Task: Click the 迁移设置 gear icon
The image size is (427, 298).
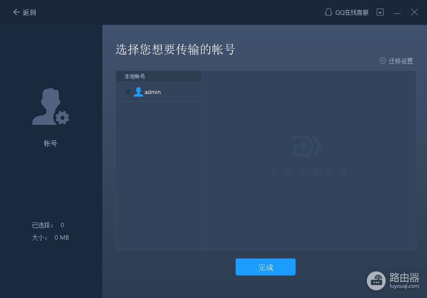Action: pyautogui.click(x=383, y=61)
